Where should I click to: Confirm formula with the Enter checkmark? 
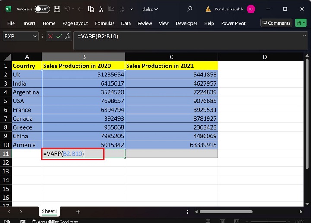pyautogui.click(x=59, y=37)
